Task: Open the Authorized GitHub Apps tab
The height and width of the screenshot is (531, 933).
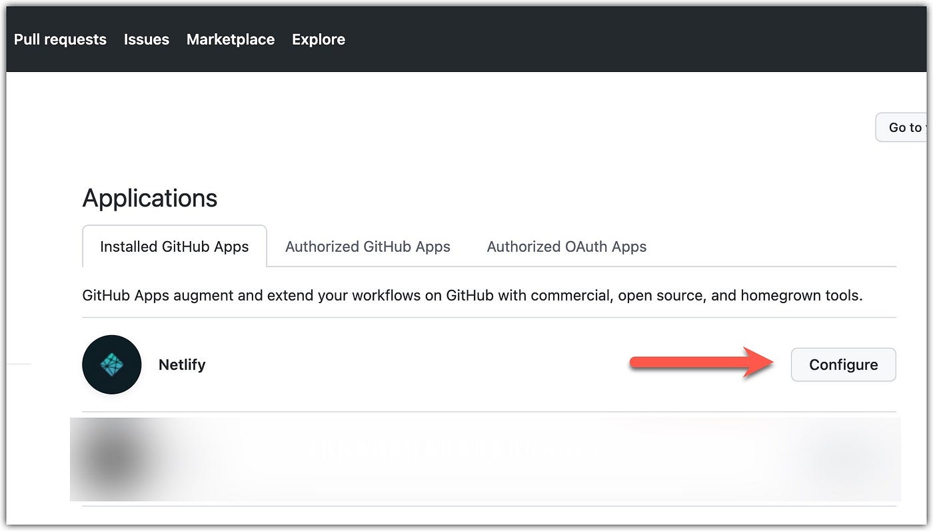Action: click(x=367, y=246)
